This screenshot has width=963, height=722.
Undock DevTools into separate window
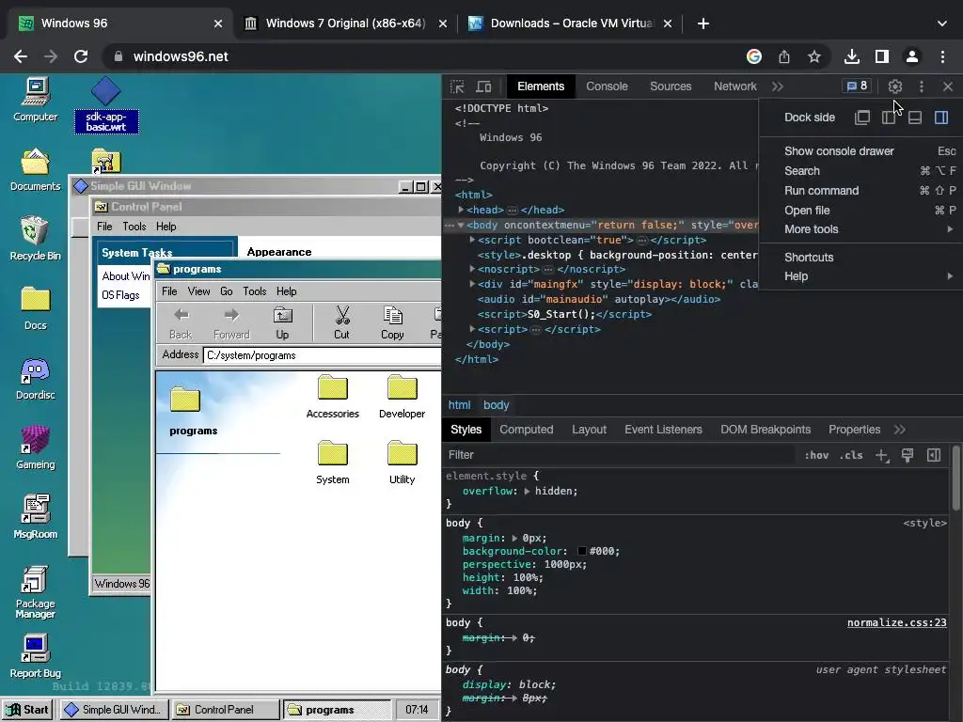pyautogui.click(x=862, y=118)
